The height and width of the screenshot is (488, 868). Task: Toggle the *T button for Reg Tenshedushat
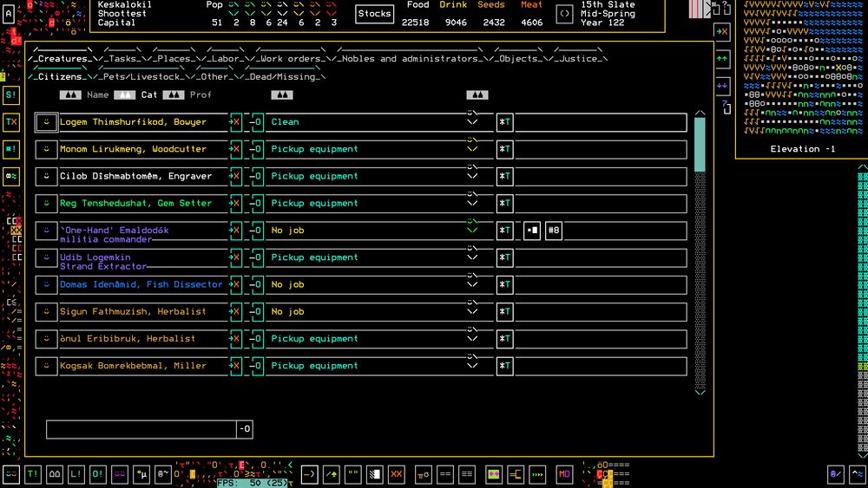click(505, 204)
